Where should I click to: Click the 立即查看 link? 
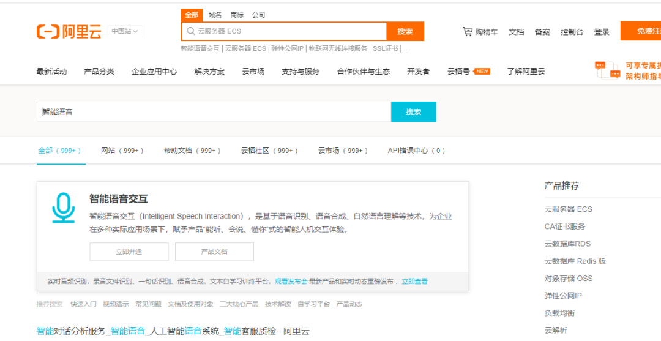[414, 282]
